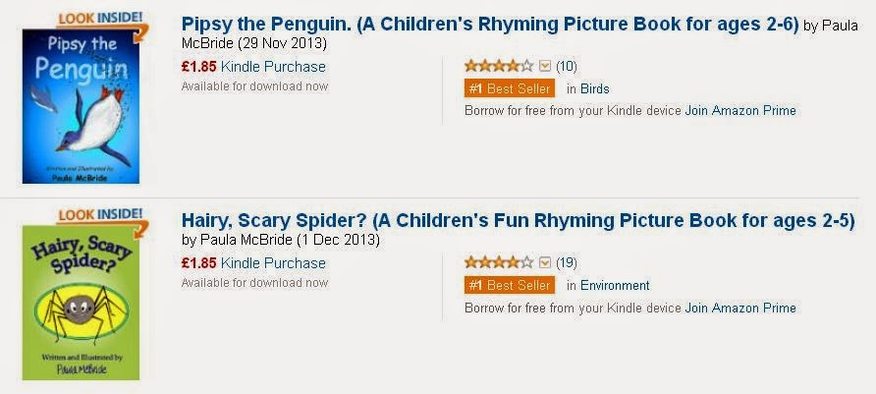Click Kindle Purchase for Hairy, Scary Spider
This screenshot has height=394, width=876.
click(273, 262)
